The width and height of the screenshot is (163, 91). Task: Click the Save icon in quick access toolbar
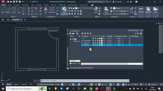click(x=14, y=2)
